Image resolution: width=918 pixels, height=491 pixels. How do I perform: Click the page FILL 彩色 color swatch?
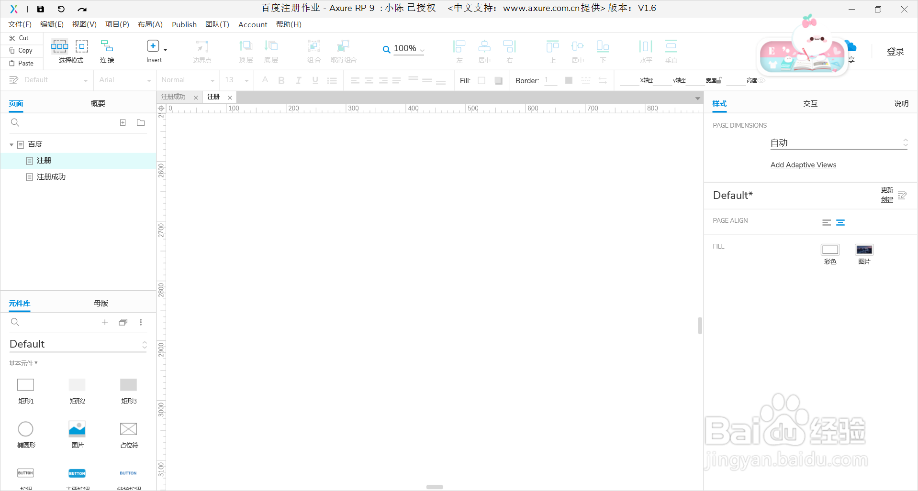830,250
